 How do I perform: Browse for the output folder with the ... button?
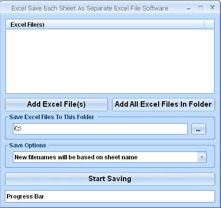[x=199, y=129]
